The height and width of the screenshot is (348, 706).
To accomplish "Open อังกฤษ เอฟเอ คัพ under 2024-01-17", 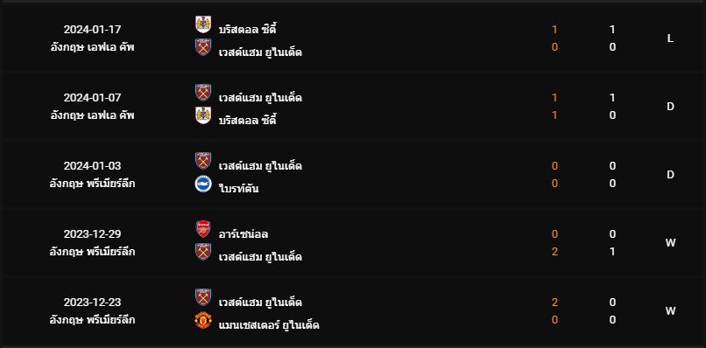I will point(92,47).
